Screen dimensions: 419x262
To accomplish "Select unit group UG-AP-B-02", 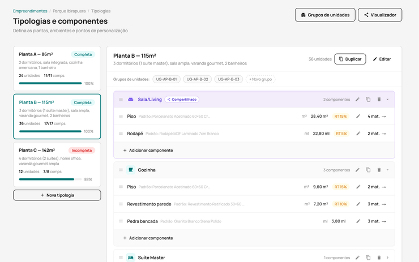I will (x=198, y=79).
